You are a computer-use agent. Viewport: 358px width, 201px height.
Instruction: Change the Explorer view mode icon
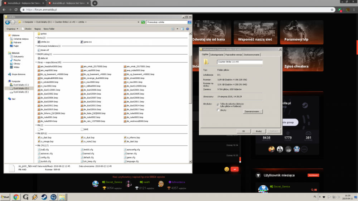(x=173, y=29)
